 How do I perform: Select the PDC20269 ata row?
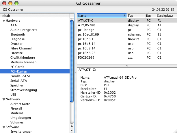coord(127,58)
